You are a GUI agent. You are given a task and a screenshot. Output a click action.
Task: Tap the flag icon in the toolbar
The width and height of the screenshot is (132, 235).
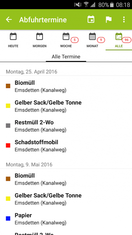pos(109,20)
